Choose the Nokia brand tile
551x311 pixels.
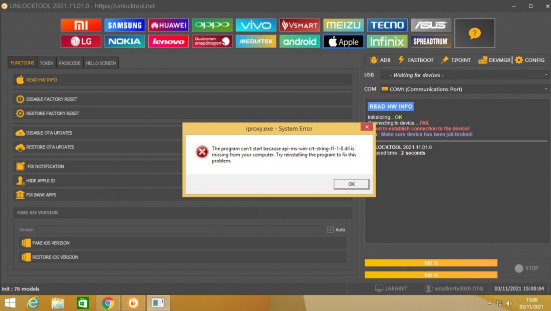(x=125, y=41)
